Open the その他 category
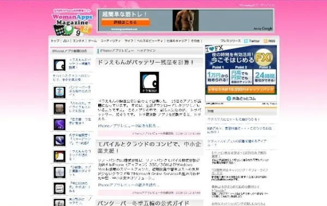 tap(195, 41)
